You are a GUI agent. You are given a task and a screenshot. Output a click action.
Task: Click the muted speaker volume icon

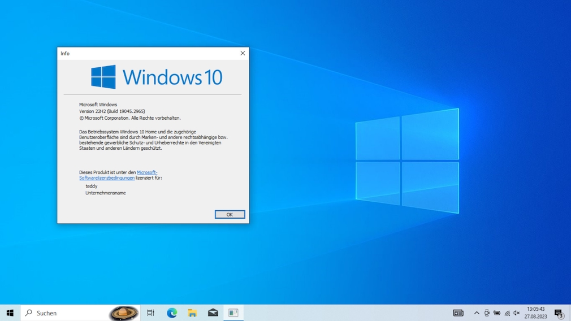point(517,313)
